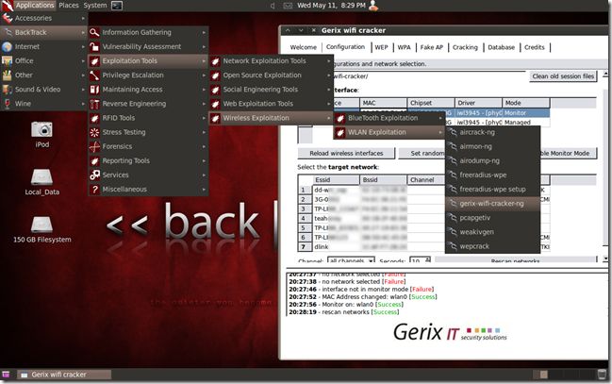Viewport: 612px width, 384px height.
Task: Switch to the Fake AP tab
Action: tap(431, 47)
